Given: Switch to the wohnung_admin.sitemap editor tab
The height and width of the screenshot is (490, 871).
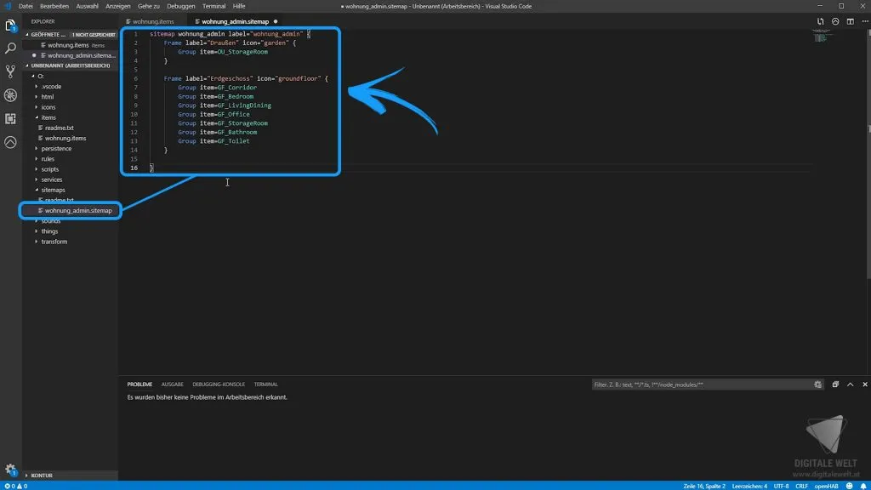Looking at the screenshot, I should 235,21.
